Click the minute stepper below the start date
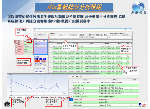The width and height of the screenshot is (150, 109). 43,68
